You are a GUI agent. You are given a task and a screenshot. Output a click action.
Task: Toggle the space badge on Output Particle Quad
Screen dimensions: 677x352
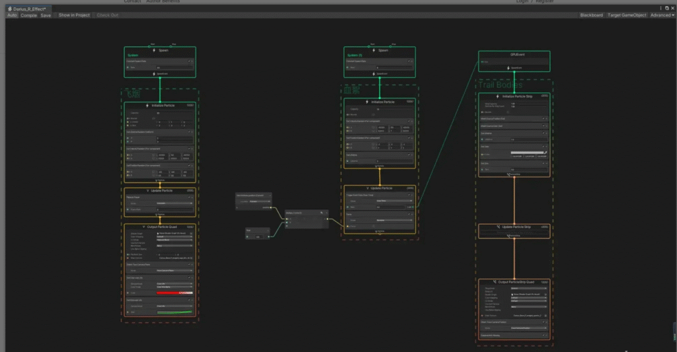[x=190, y=227]
